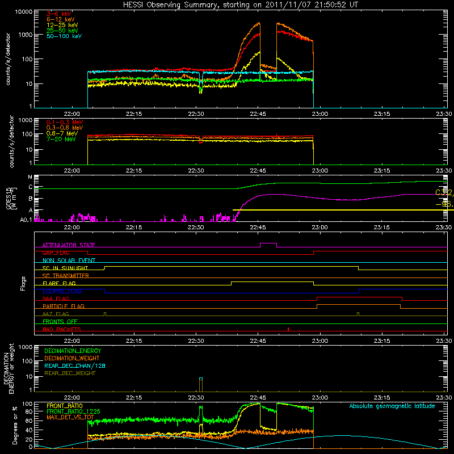Click the red spike on the BAD_PACKETS line

288,329
